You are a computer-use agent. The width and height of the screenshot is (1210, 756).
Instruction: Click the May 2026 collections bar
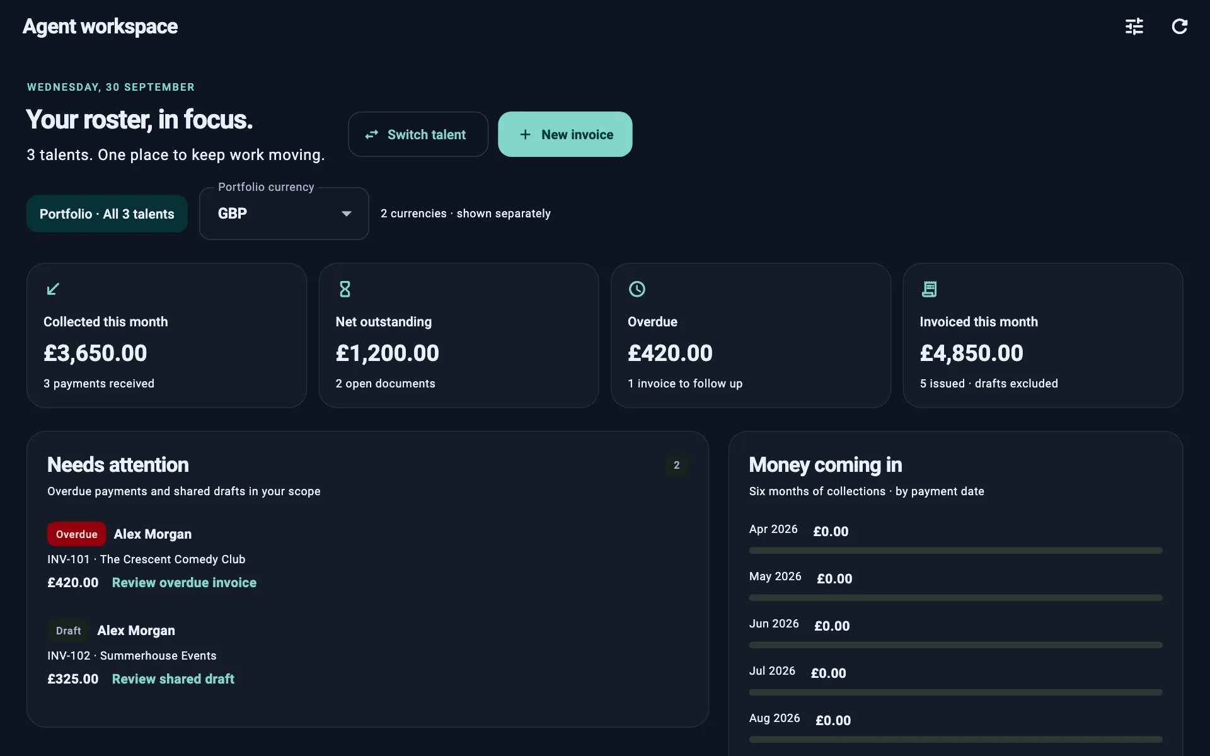(x=955, y=598)
